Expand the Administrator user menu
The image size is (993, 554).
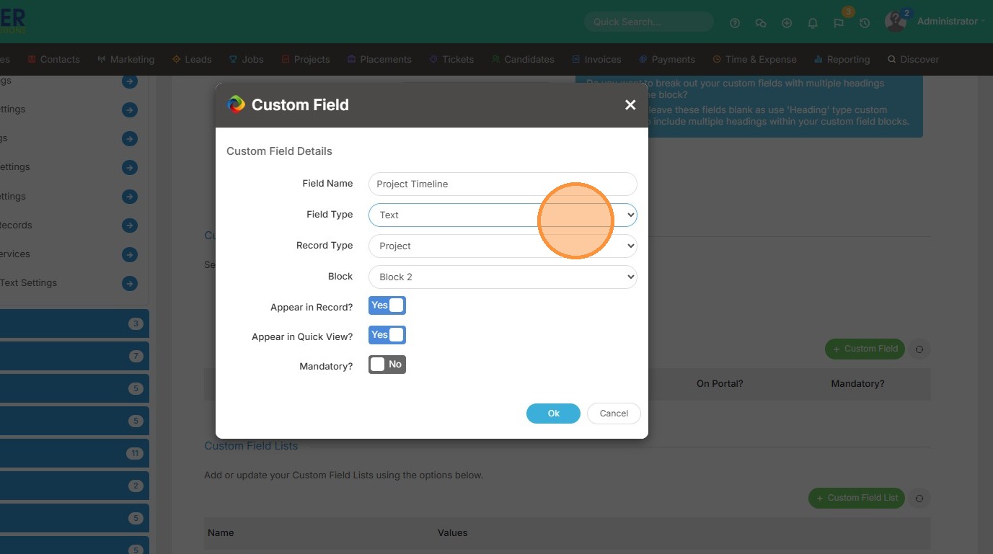[x=950, y=22]
